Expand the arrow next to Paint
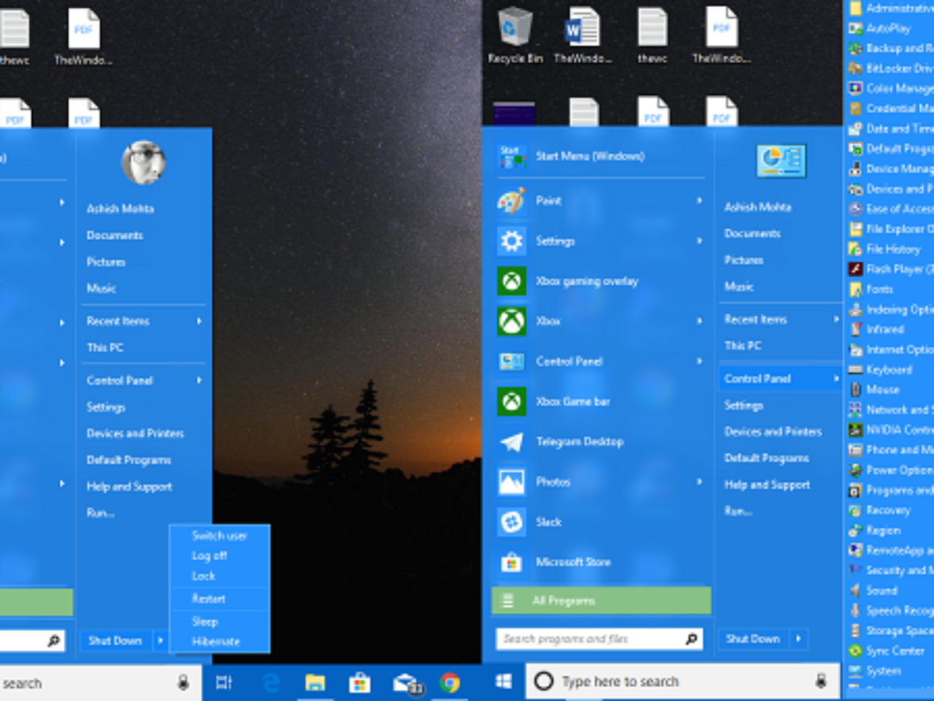The width and height of the screenshot is (934, 701). tap(699, 201)
